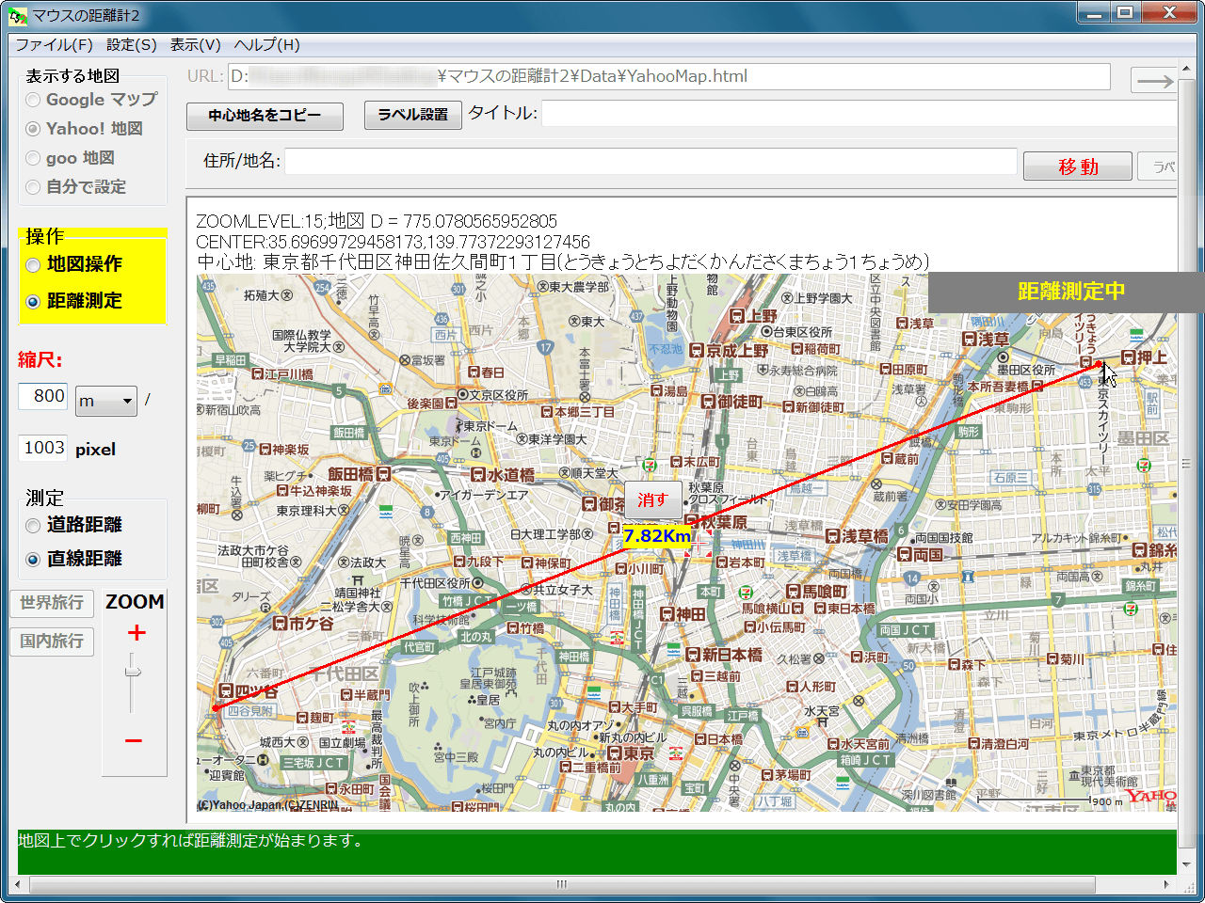1205x903 pixels.
Task: Click the arrow go button beside the URL field
Action: (1154, 80)
